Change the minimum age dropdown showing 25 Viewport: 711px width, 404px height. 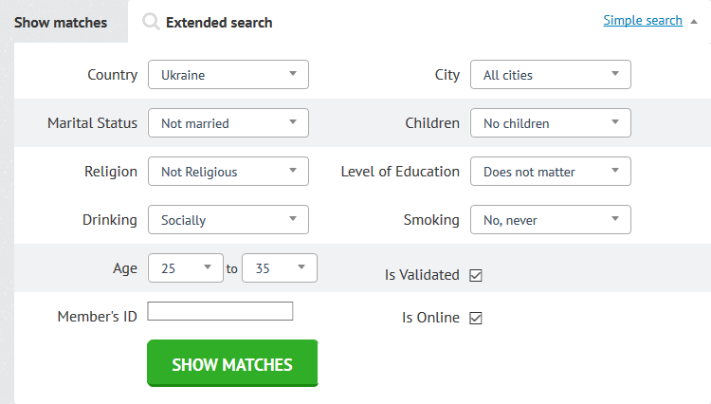click(186, 268)
